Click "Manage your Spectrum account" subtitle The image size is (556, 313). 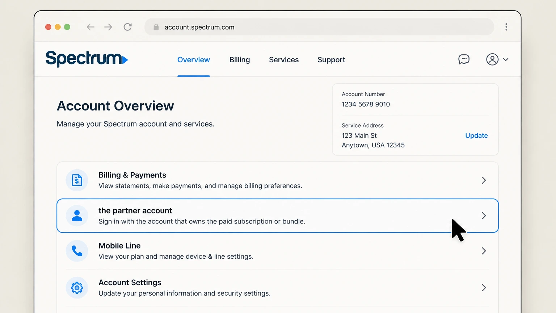point(136,124)
